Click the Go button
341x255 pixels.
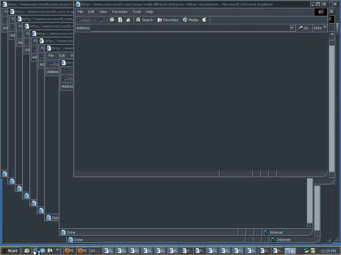click(304, 28)
